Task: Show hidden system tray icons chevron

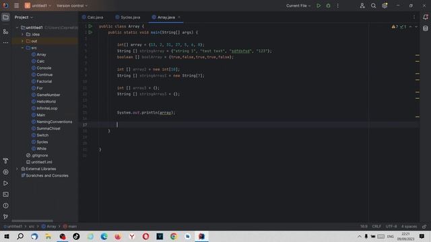Action: 359,237
